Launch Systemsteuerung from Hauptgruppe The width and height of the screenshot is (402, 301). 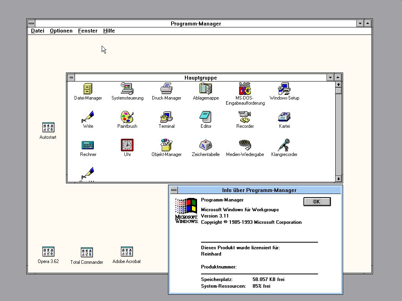pos(127,89)
